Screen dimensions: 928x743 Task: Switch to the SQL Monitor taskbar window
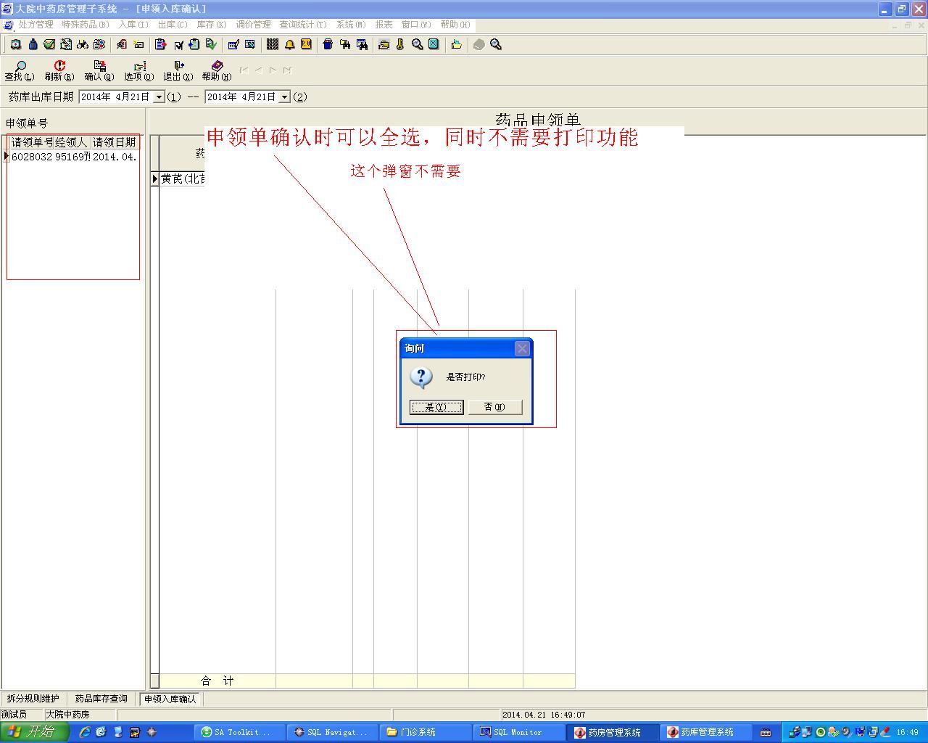[518, 732]
